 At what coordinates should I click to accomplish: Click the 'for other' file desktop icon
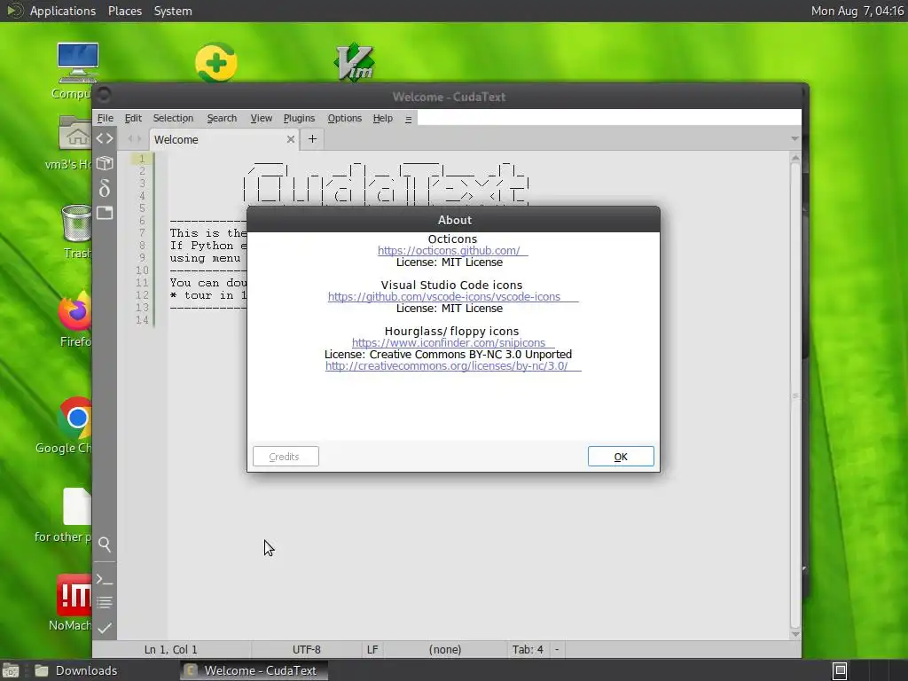pyautogui.click(x=77, y=506)
